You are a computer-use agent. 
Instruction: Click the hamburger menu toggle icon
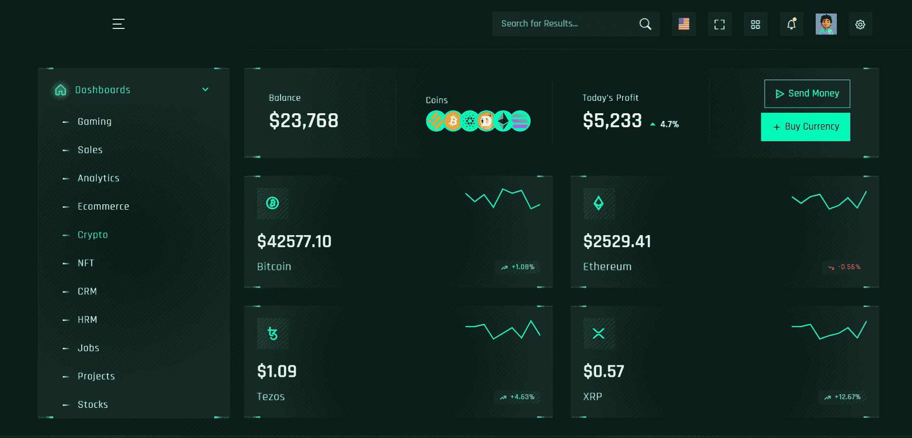click(118, 24)
